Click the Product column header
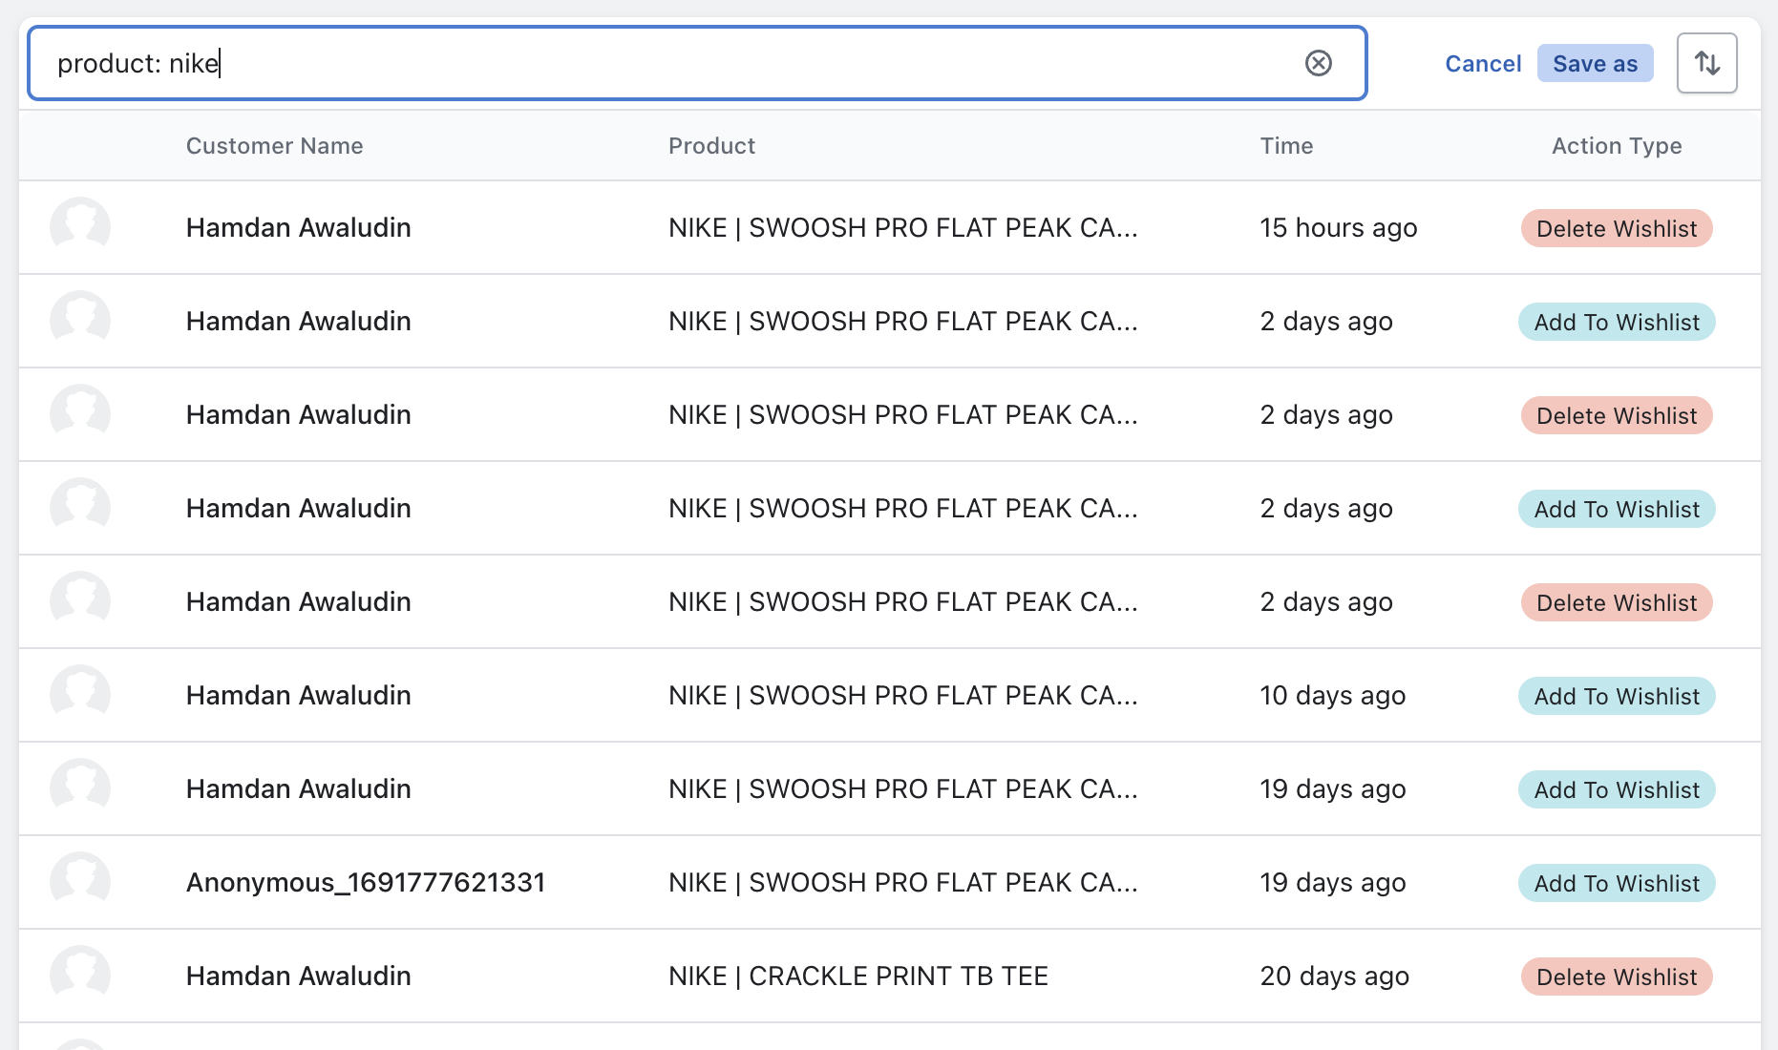 [711, 146]
